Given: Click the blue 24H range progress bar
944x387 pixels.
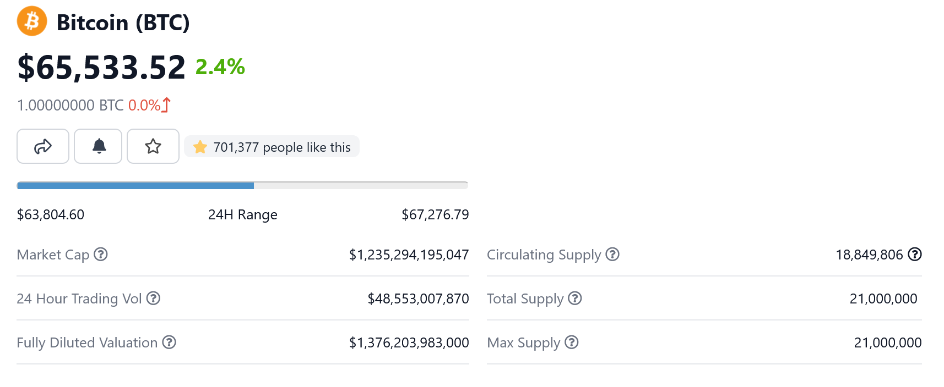Looking at the screenshot, I should (135, 186).
